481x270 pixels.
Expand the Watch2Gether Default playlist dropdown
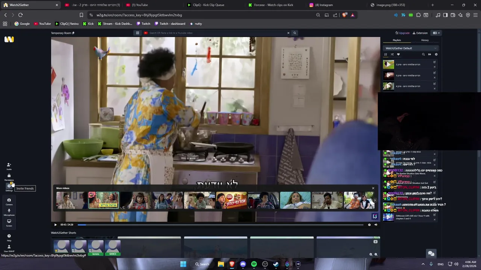point(411,48)
